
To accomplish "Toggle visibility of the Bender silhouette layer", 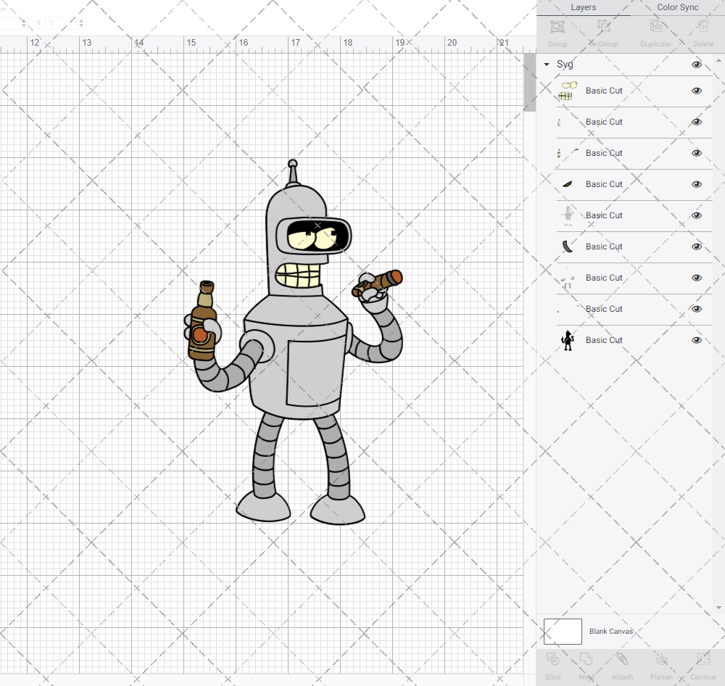I will coord(697,339).
